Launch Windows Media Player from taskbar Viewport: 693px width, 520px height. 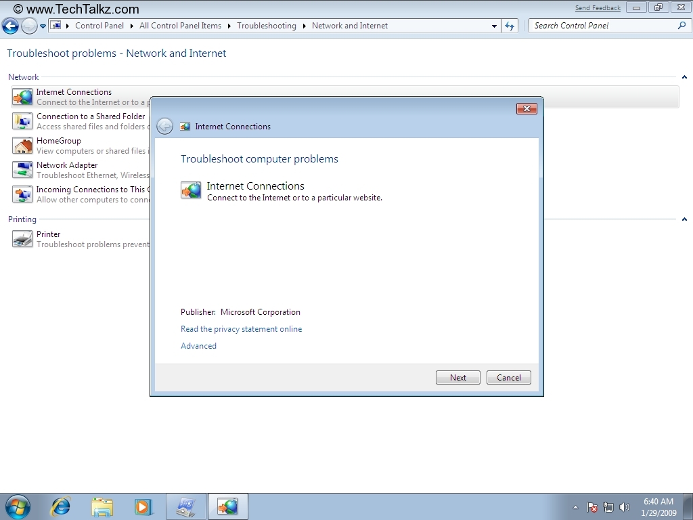pyautogui.click(x=143, y=506)
